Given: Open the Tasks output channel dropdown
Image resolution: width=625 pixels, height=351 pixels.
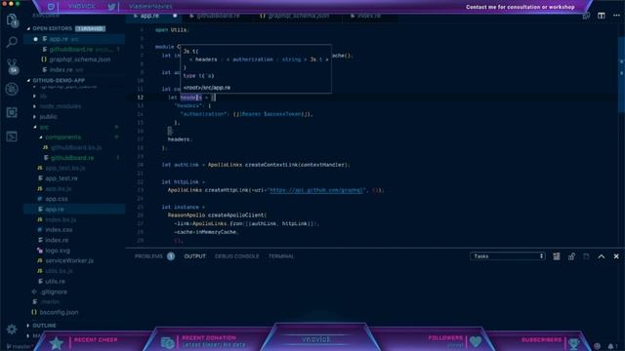Looking at the screenshot, I should pyautogui.click(x=508, y=256).
